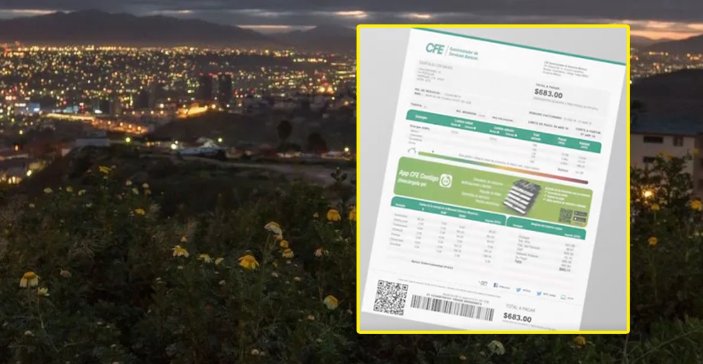Click the payment barcode on the bill
The height and width of the screenshot is (364, 703).
(x=451, y=307)
